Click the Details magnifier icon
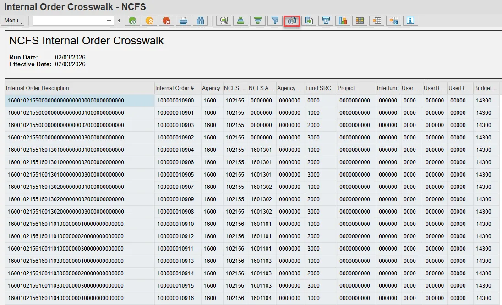The width and height of the screenshot is (502, 305). coord(224,21)
